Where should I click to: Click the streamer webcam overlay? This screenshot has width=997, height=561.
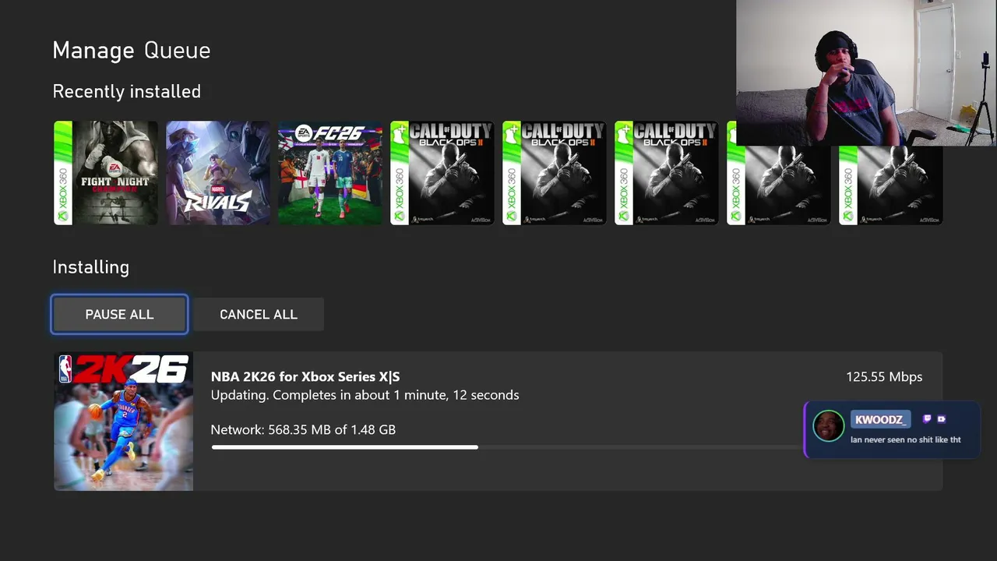[x=866, y=73]
